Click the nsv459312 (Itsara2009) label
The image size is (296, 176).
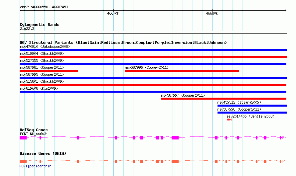239,102
